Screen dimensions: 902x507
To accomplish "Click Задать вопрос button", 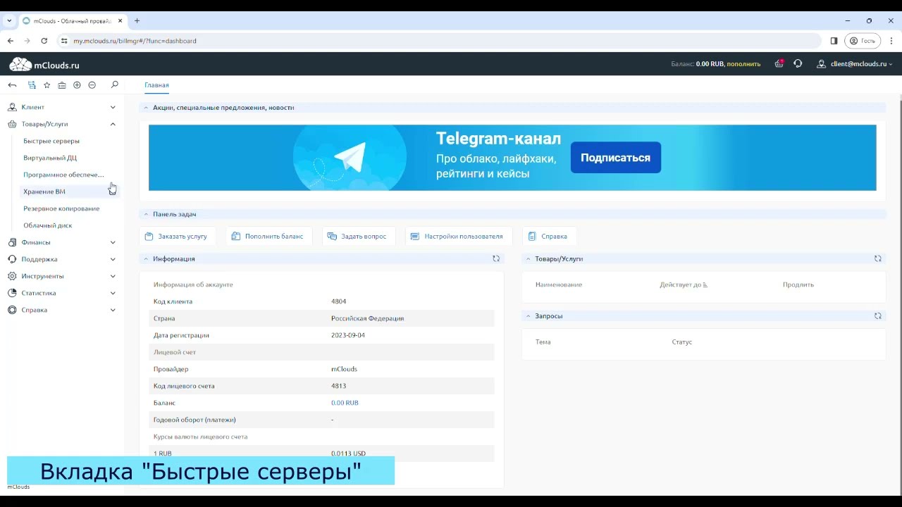I will pos(357,237).
